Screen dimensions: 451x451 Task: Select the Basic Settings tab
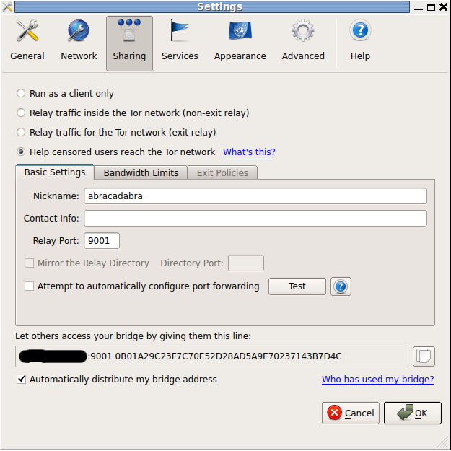coord(55,172)
